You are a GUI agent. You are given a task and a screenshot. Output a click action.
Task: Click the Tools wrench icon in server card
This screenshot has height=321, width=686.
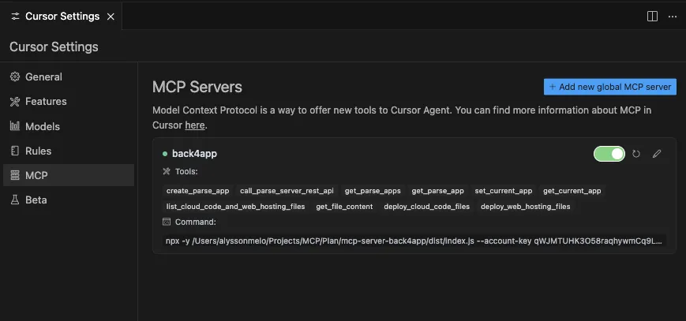(x=167, y=171)
